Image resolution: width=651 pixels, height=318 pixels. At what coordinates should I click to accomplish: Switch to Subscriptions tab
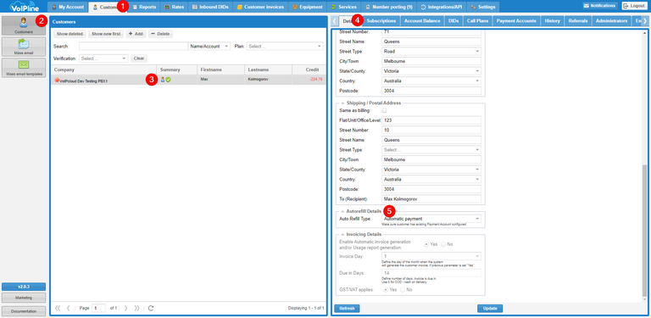pyautogui.click(x=381, y=20)
